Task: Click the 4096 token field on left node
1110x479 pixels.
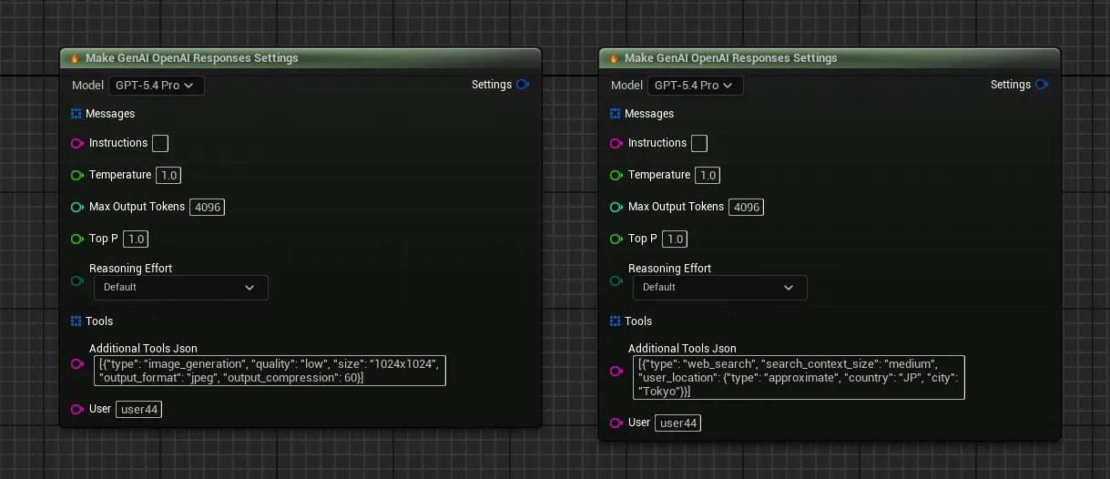Action: pyautogui.click(x=208, y=207)
